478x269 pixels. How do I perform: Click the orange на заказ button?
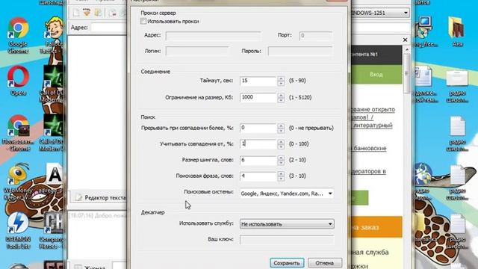coord(376,227)
